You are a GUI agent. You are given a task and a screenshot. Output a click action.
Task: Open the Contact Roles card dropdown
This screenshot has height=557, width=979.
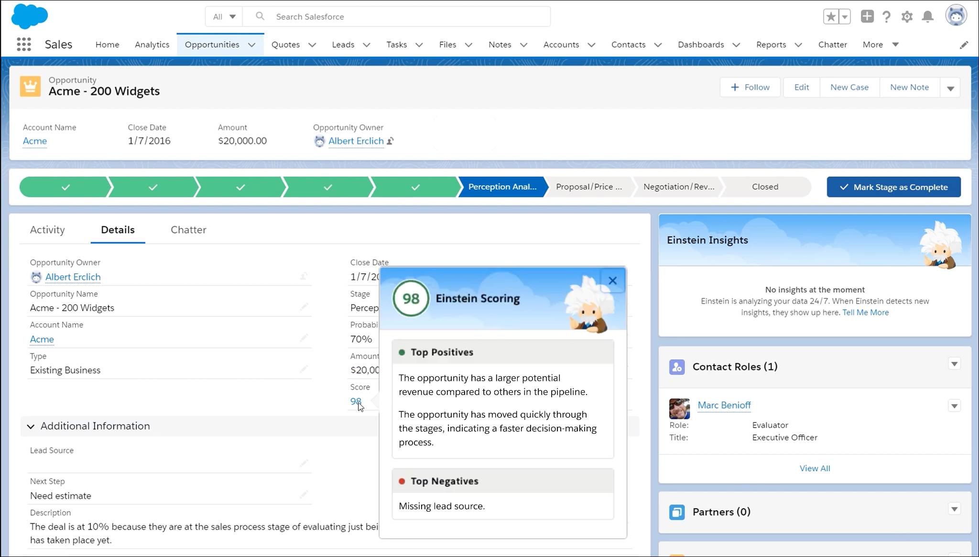coord(954,364)
